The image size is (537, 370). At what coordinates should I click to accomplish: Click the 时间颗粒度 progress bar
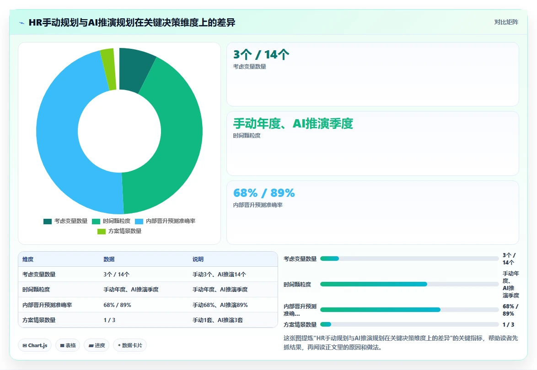(409, 284)
